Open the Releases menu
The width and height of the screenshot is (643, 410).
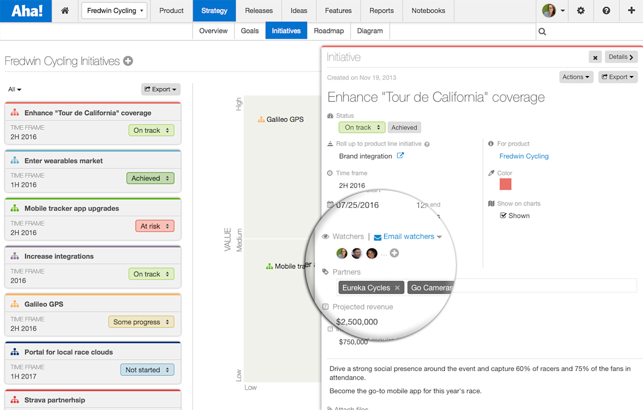[x=259, y=11]
